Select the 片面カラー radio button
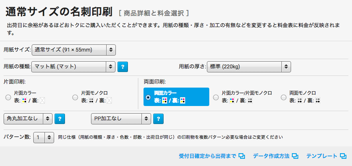 pos(8,97)
